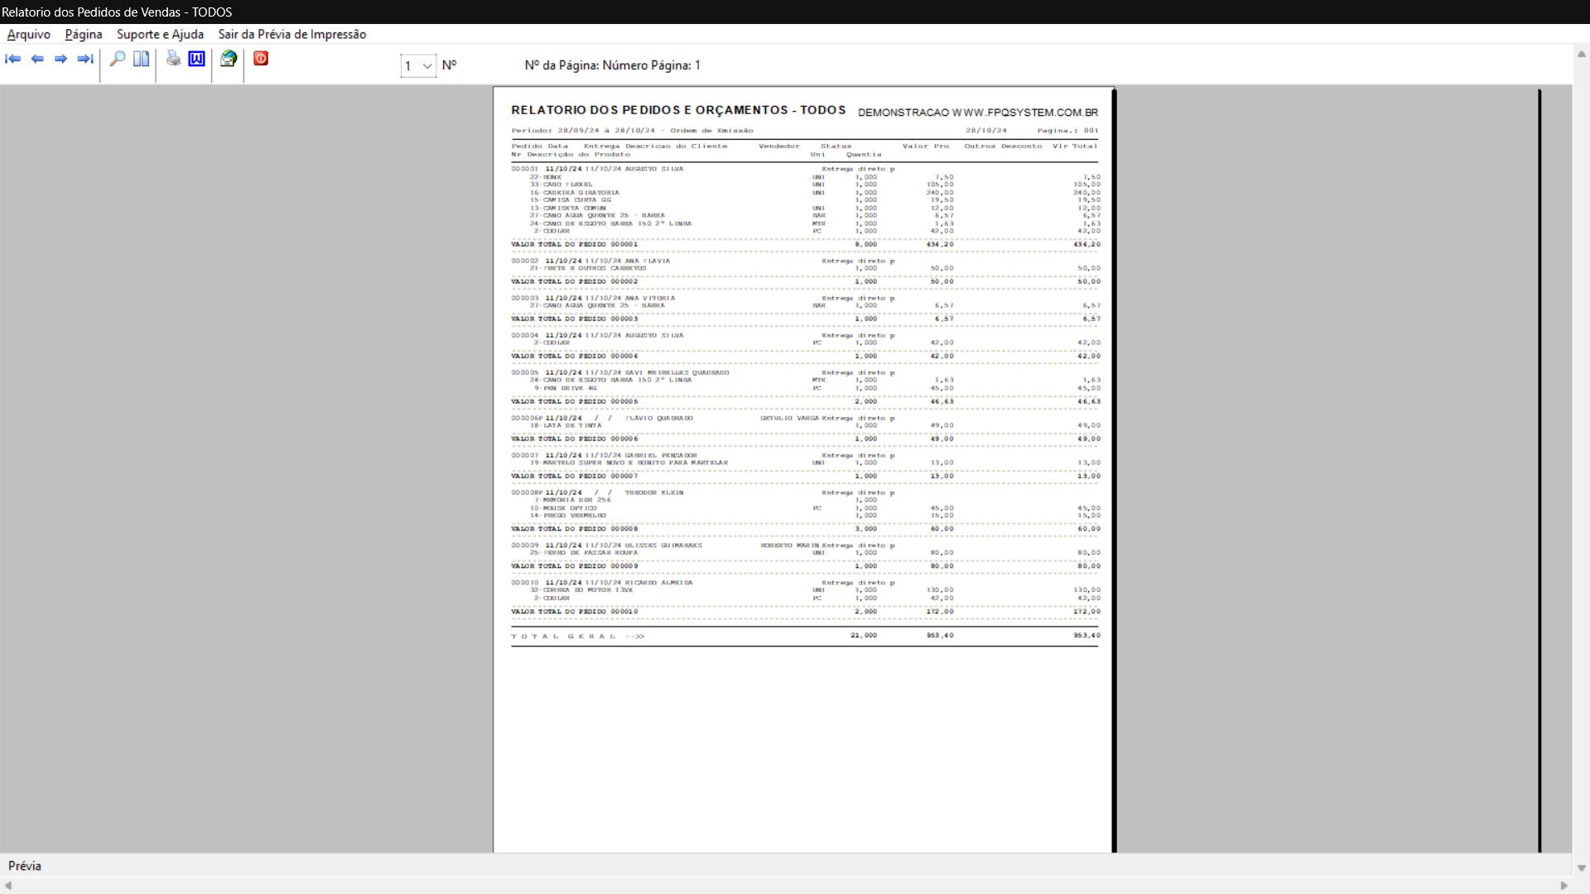The image size is (1590, 894).
Task: Click 'DEMONSTRACAO WWW.FPQSYSTEM.COM.BR' header text
Action: click(978, 113)
